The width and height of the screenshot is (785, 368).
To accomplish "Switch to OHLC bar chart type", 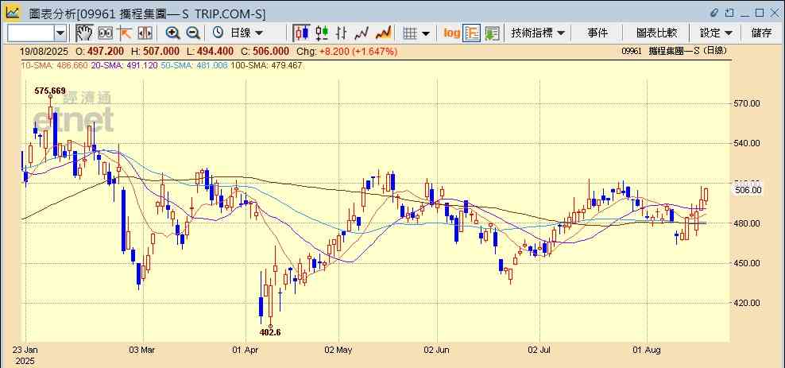I will pos(342,33).
